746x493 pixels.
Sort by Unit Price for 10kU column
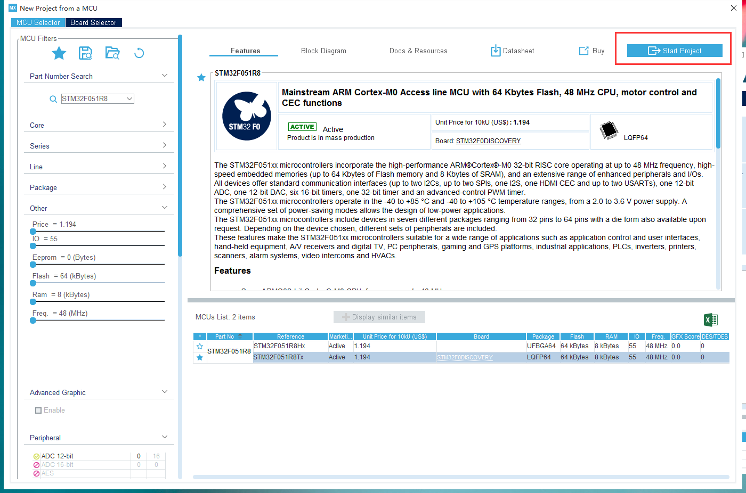click(395, 336)
